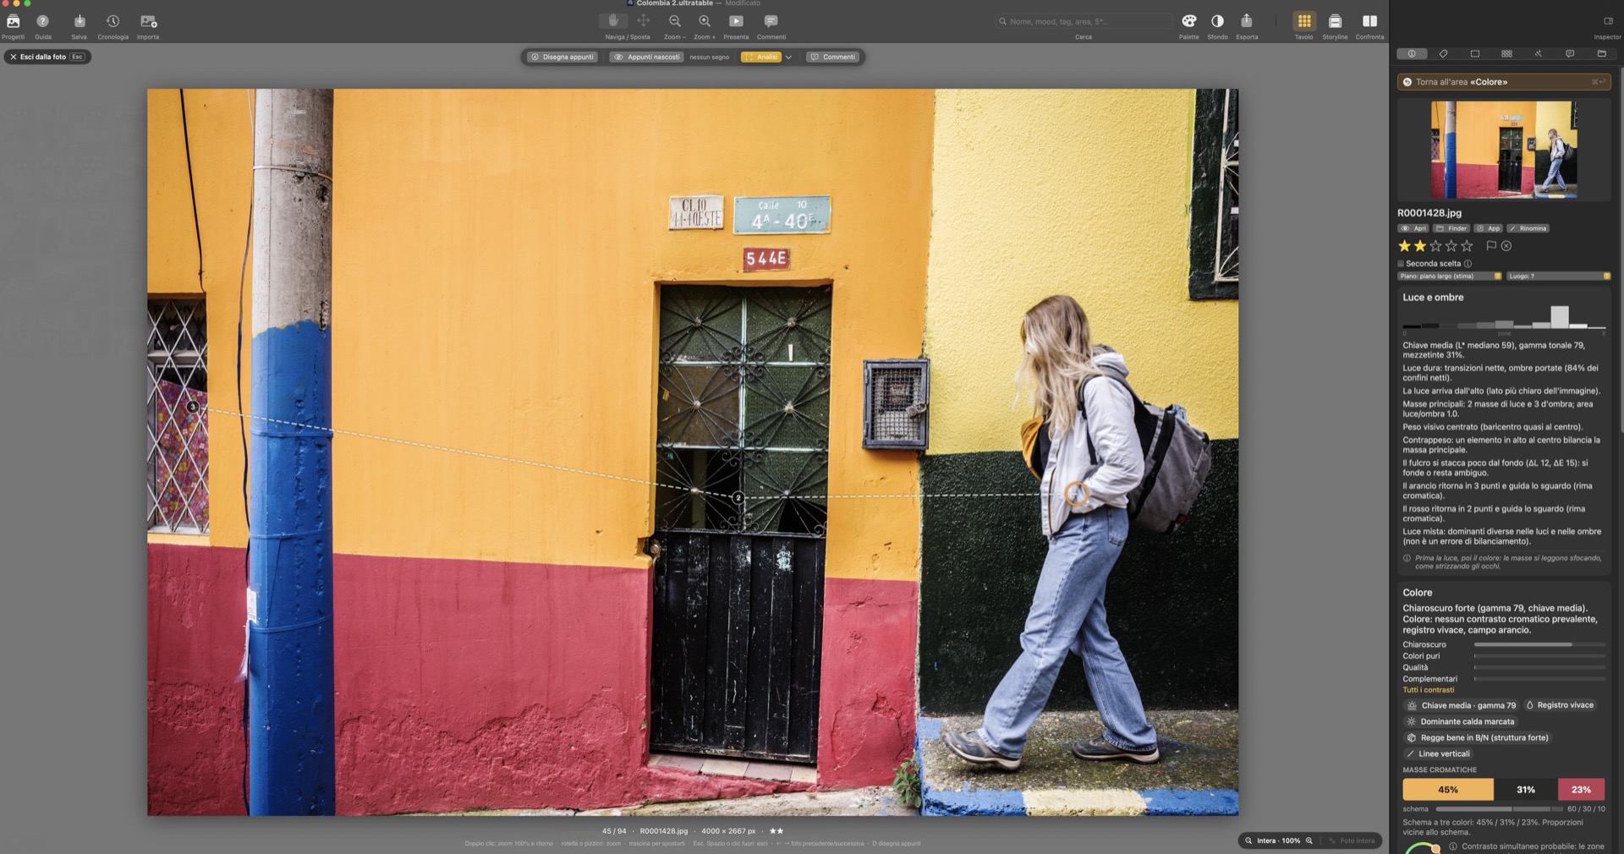Open the Progetti toolbar icon

tap(13, 22)
